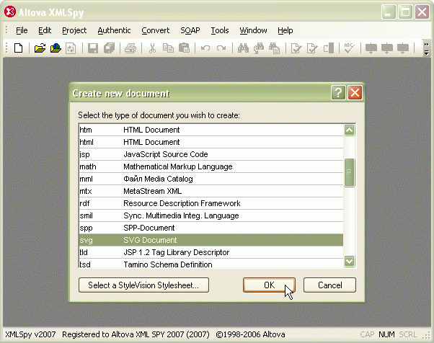
Task: Click the Open URL globe-folder icon
Action: [x=56, y=48]
